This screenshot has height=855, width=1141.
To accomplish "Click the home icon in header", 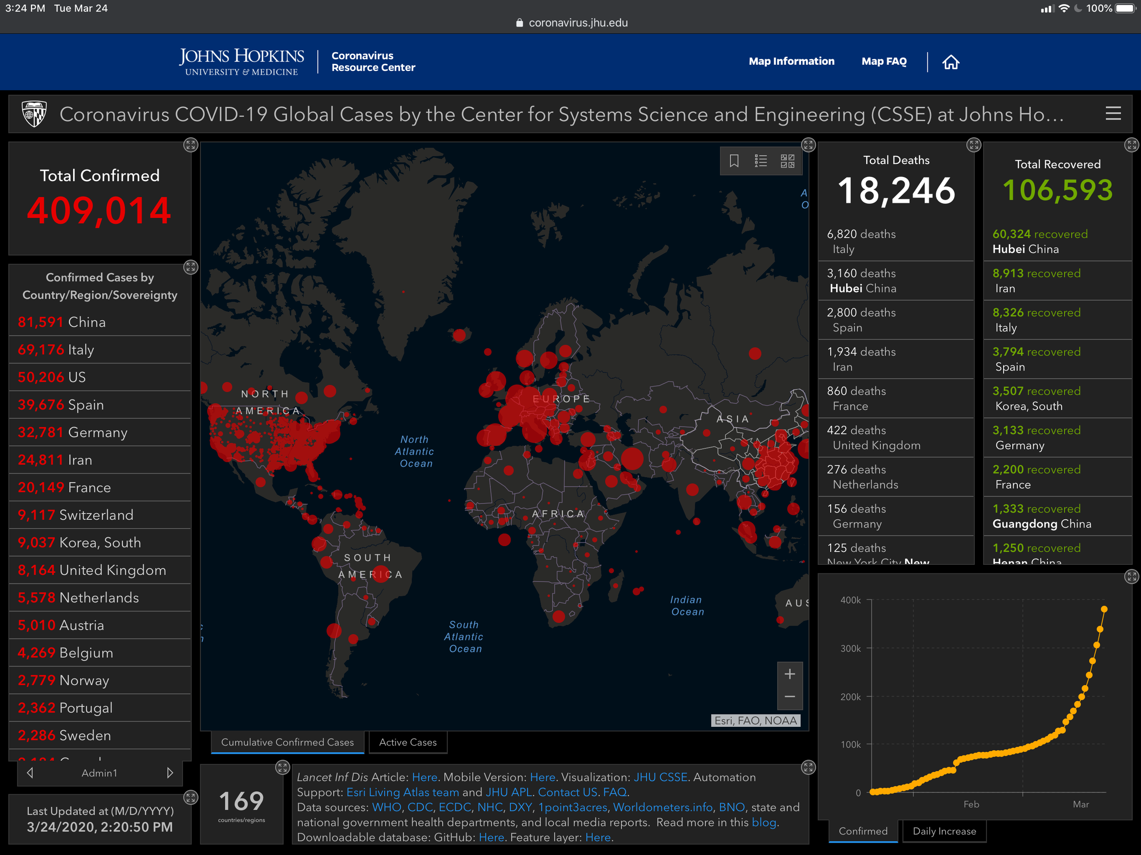I will pyautogui.click(x=950, y=62).
